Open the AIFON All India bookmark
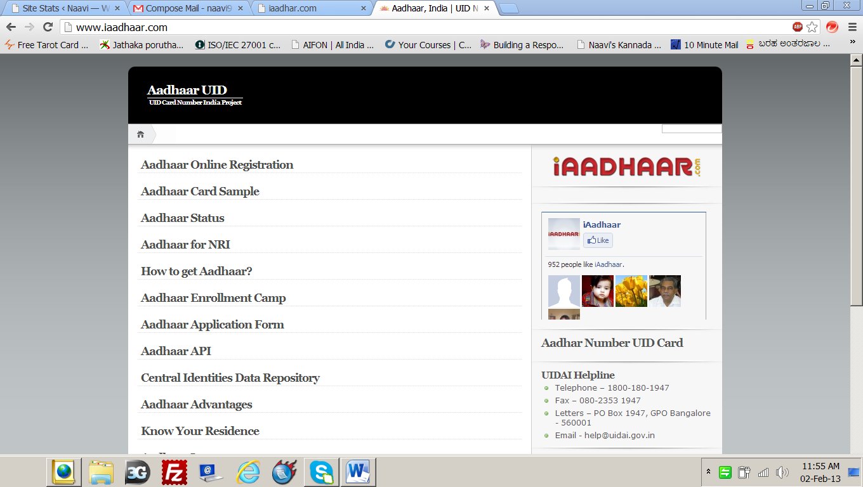This screenshot has height=487, width=863. [333, 45]
